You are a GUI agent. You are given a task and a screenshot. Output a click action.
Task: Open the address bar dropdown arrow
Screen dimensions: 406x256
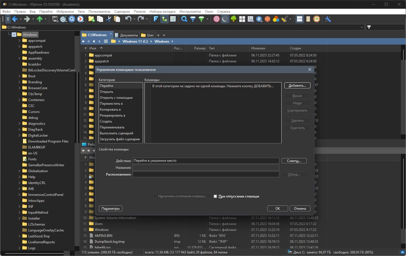362,27
